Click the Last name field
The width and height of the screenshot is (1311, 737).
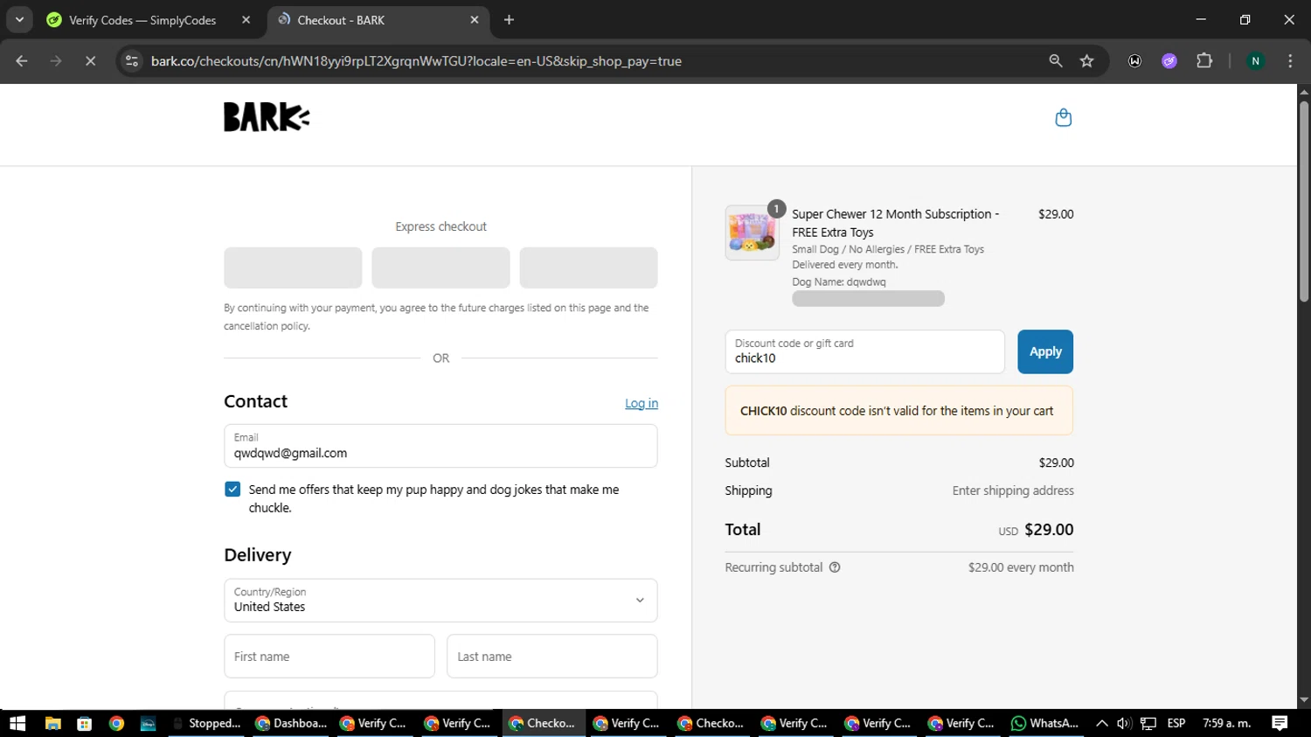[x=552, y=657]
